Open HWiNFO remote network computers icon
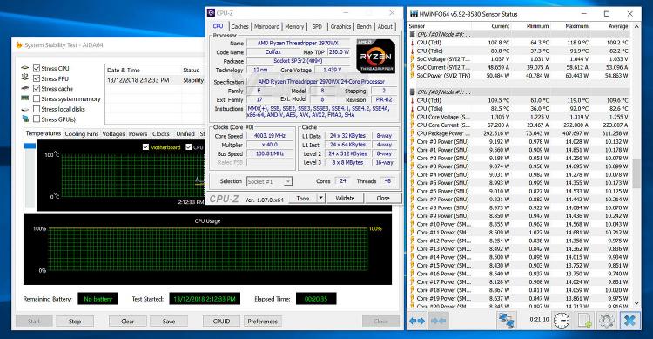Image resolution: width=653 pixels, height=339 pixels. (507, 320)
